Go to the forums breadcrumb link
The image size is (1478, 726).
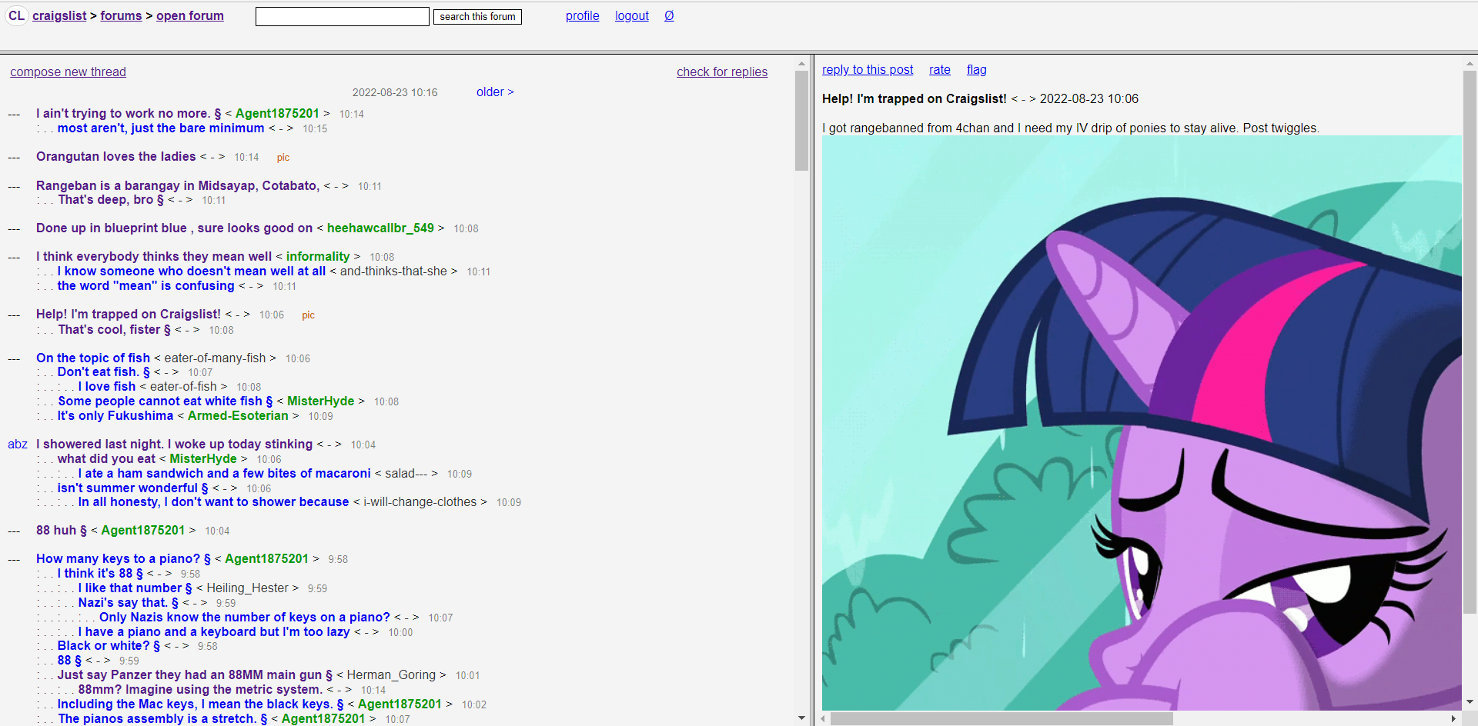pos(121,15)
